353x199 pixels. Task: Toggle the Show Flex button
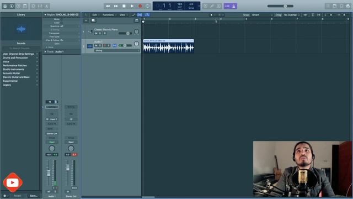click(x=140, y=15)
